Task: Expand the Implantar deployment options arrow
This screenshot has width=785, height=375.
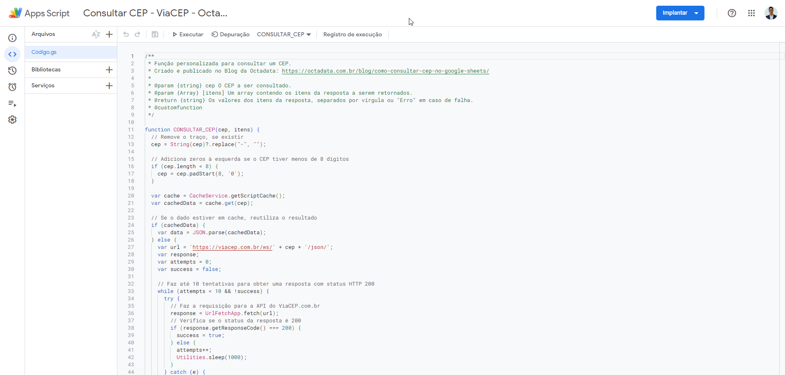Action: point(696,13)
